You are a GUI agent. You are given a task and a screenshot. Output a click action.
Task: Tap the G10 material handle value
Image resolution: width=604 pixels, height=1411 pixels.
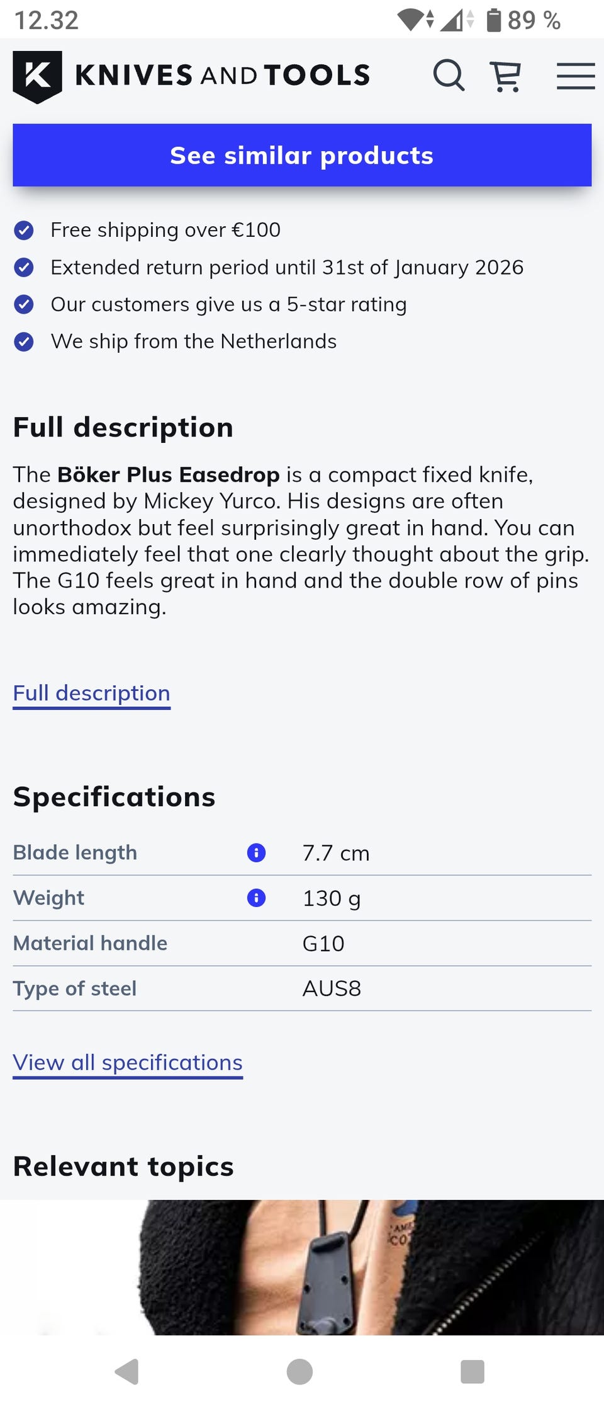(x=323, y=944)
